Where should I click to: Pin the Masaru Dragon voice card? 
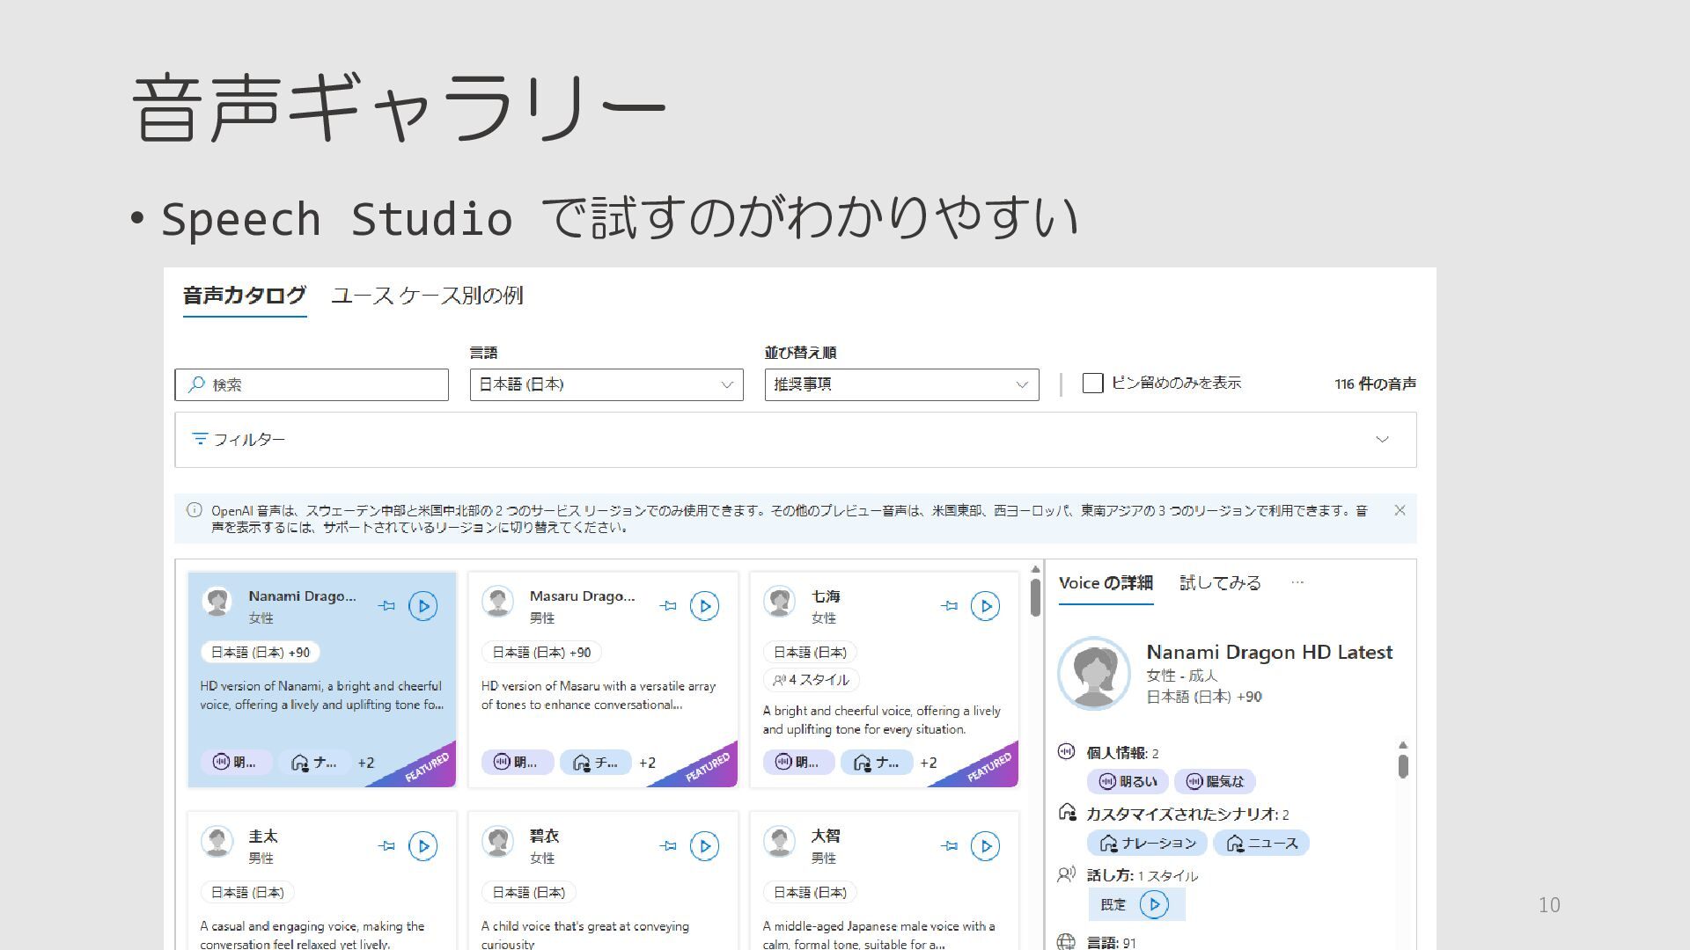click(x=669, y=606)
